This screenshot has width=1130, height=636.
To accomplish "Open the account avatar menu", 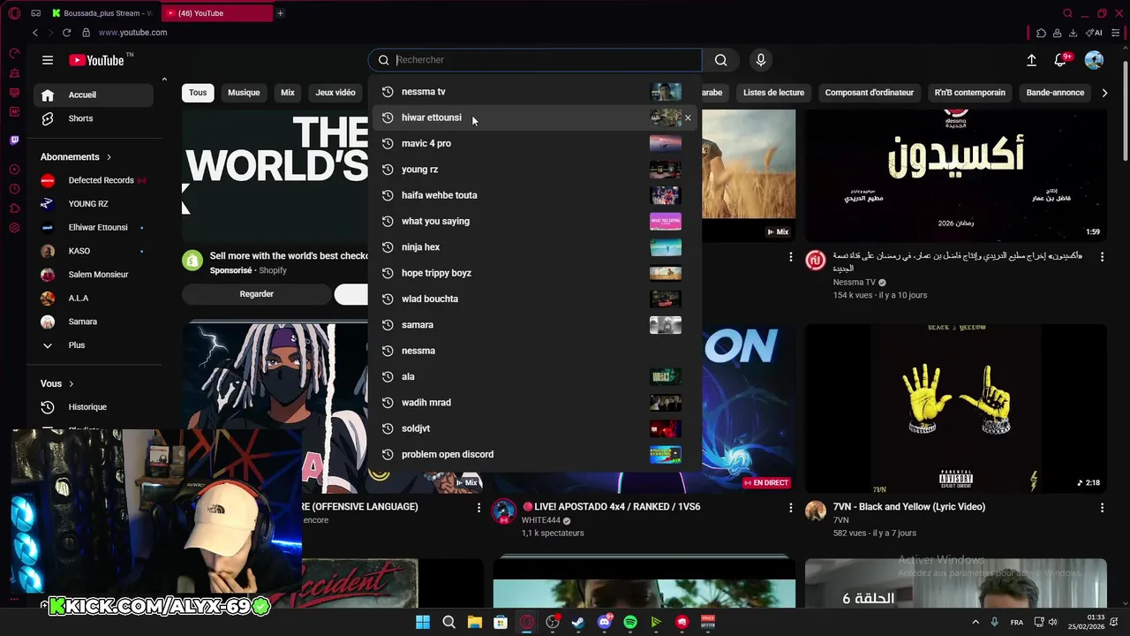I will [x=1094, y=60].
